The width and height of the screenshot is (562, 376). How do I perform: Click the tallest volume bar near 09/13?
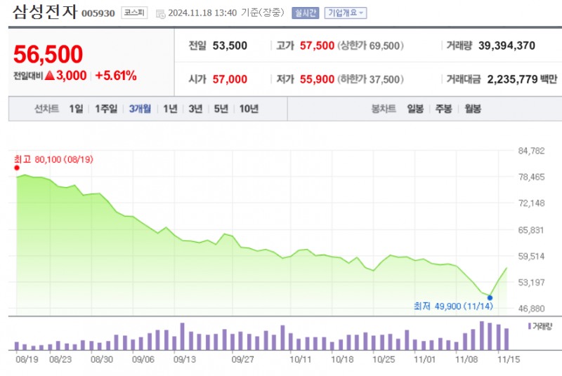(183, 336)
